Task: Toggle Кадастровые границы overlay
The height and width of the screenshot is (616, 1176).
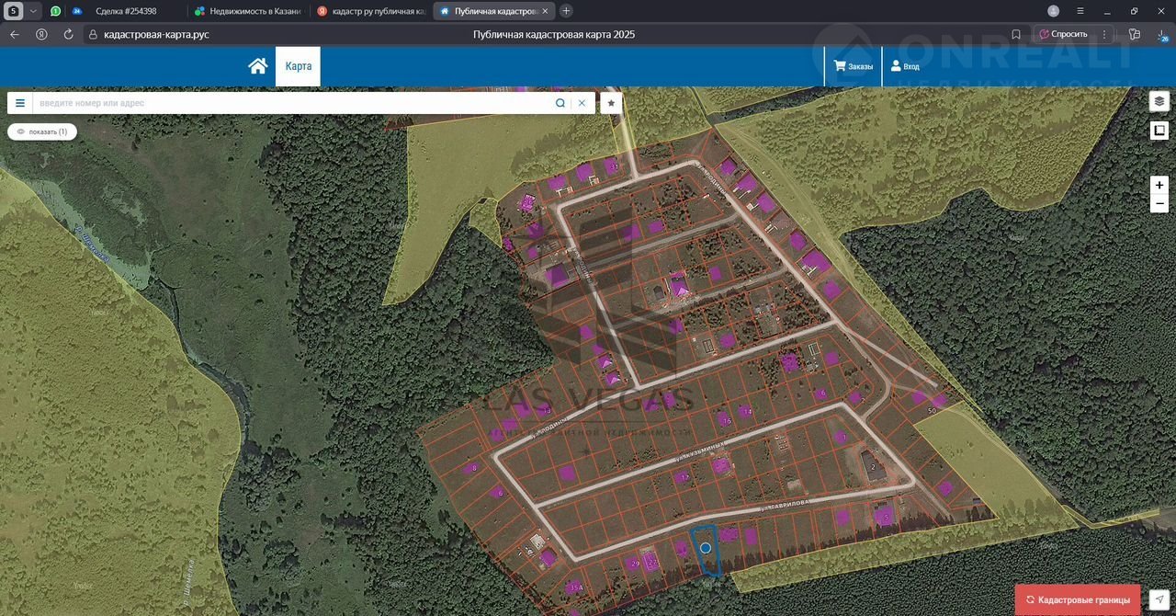Action: (1078, 599)
